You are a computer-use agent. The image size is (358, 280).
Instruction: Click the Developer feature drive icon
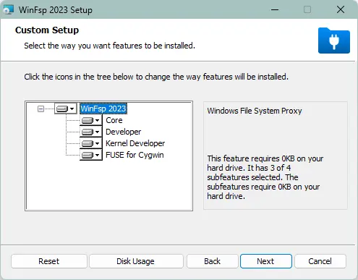point(88,132)
